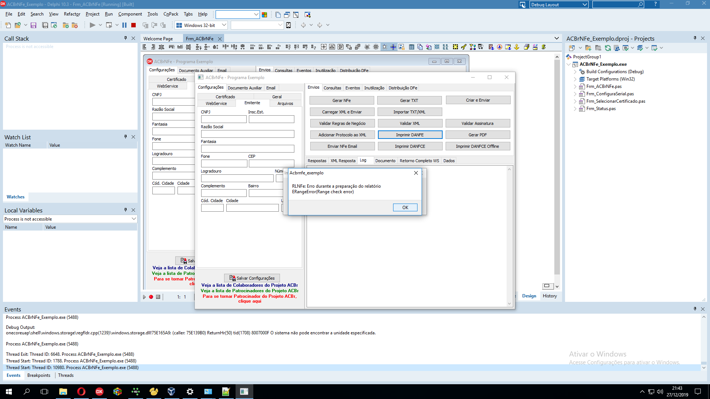Click the CNPJ field in Emitente tab
Image resolution: width=710 pixels, height=399 pixels.
point(224,119)
